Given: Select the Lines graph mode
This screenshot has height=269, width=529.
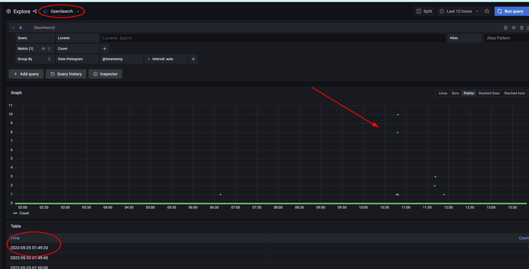Looking at the screenshot, I should point(443,93).
